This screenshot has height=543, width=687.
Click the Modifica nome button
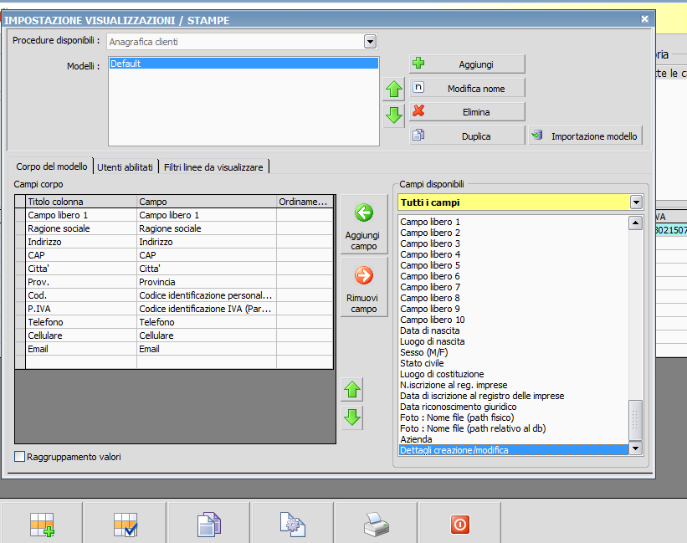tap(467, 88)
